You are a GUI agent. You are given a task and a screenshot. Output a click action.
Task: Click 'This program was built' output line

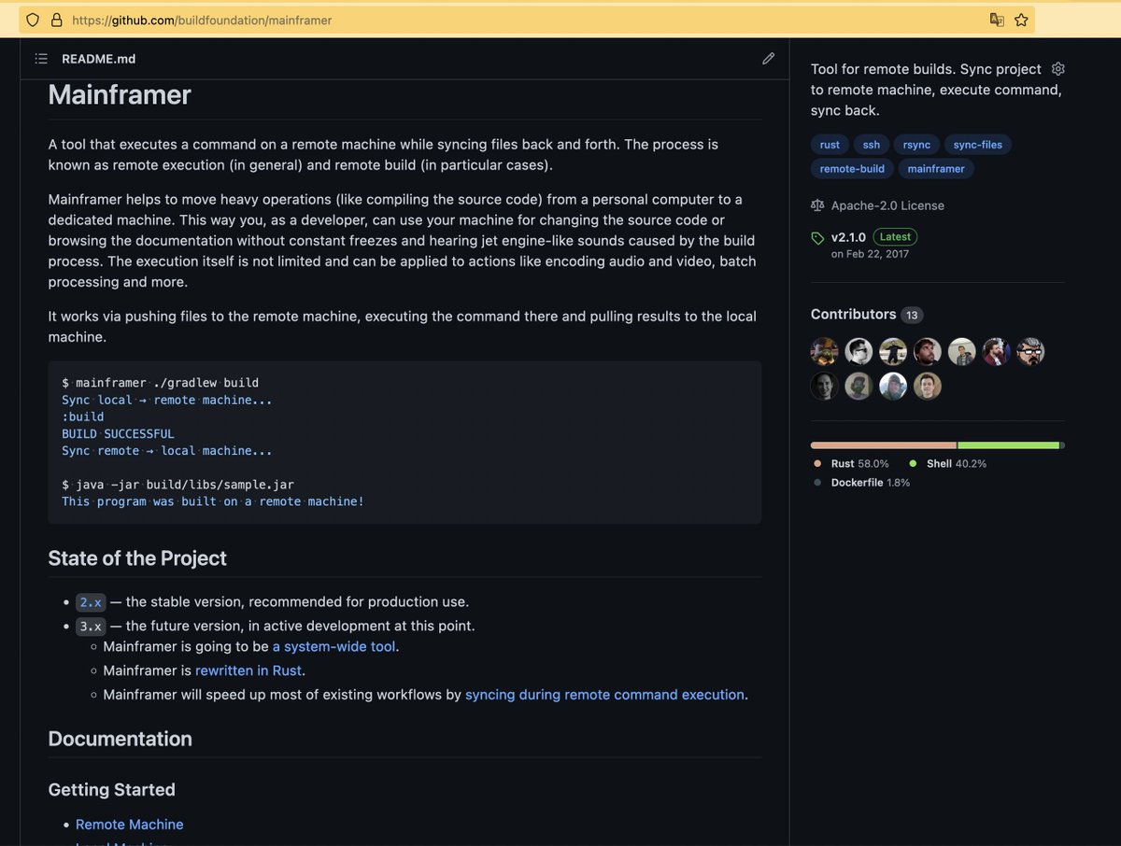[213, 501]
